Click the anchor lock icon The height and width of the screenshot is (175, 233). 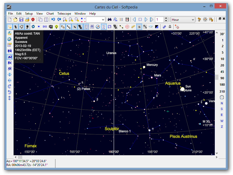(170, 27)
